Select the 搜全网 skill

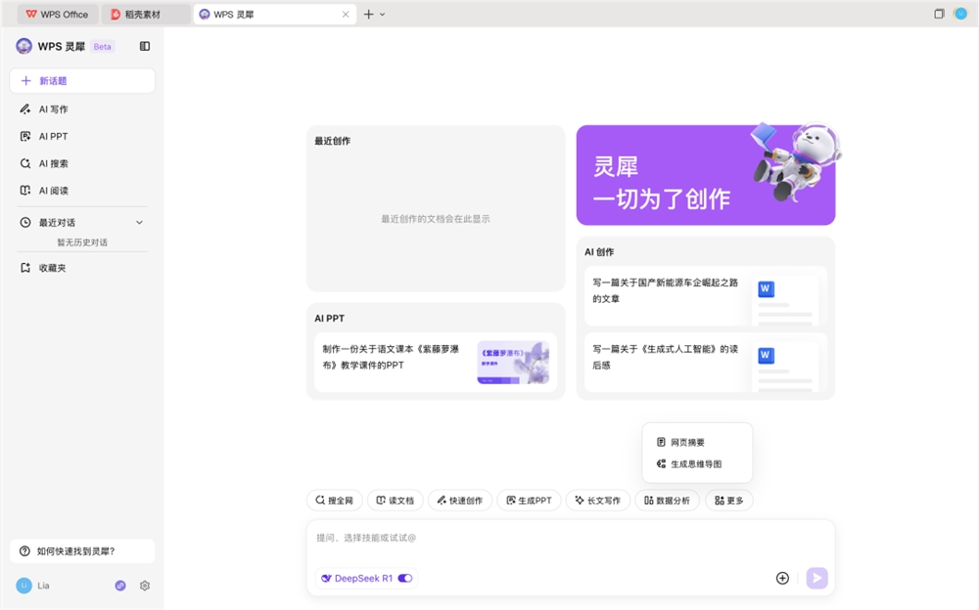point(335,500)
